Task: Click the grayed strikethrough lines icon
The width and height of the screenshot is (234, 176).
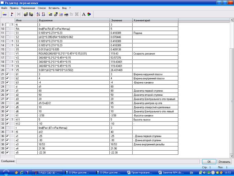Action: point(72,14)
